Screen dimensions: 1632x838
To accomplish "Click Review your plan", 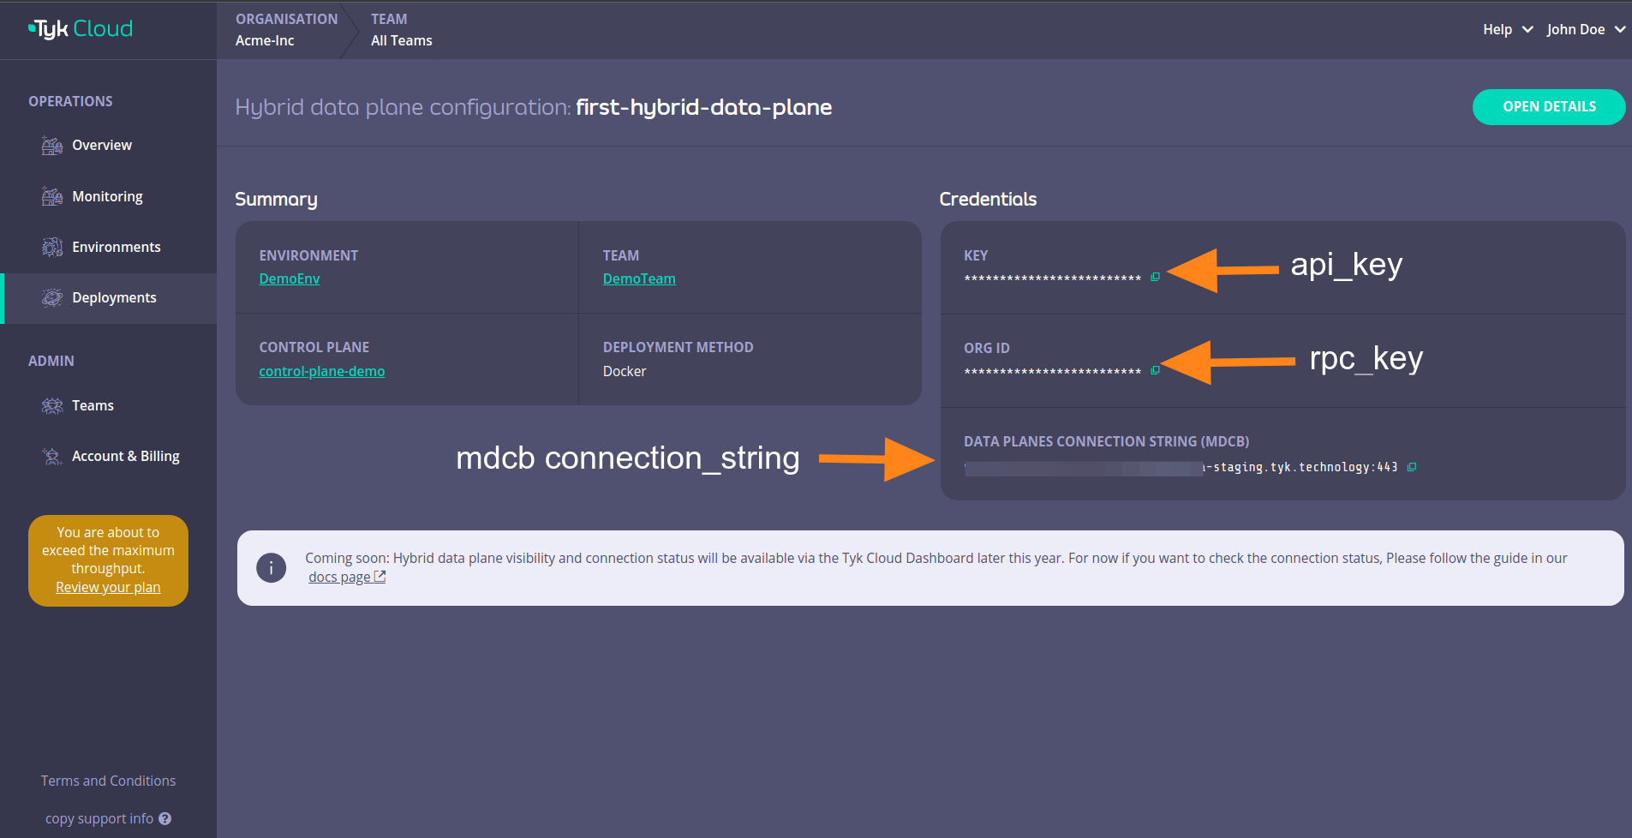I will coord(108,587).
